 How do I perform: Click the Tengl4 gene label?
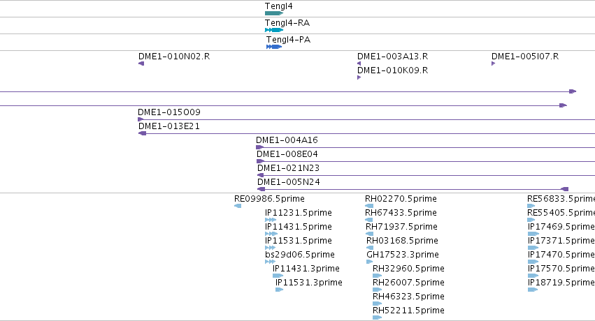click(x=278, y=6)
